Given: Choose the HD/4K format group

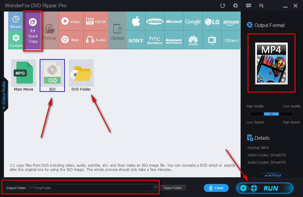Looking at the screenshot, I should pyautogui.click(x=96, y=21).
